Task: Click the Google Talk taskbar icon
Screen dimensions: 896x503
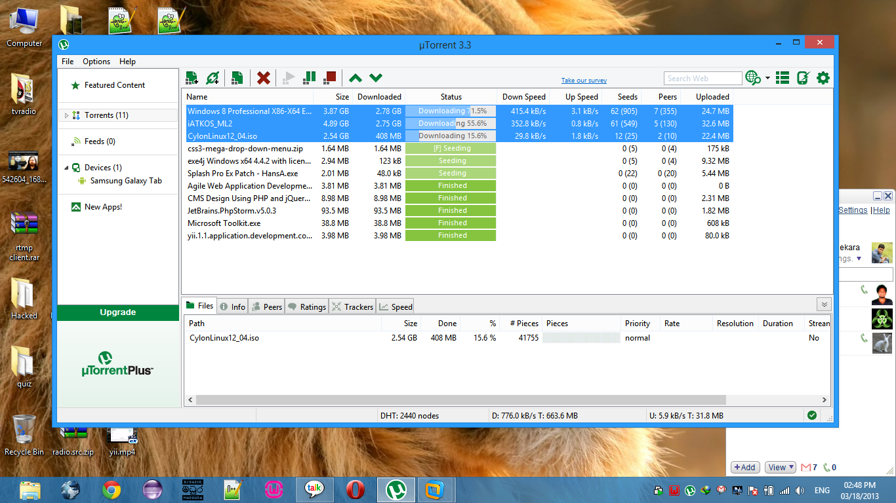Action: [315, 489]
